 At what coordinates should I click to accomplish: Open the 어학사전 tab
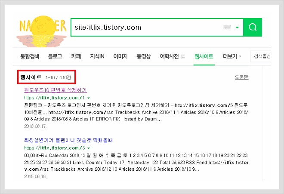[x=169, y=56]
